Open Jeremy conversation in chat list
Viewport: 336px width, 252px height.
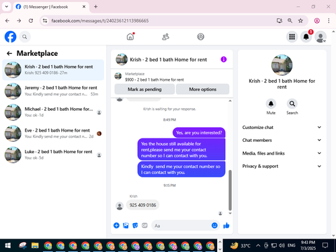click(x=53, y=91)
